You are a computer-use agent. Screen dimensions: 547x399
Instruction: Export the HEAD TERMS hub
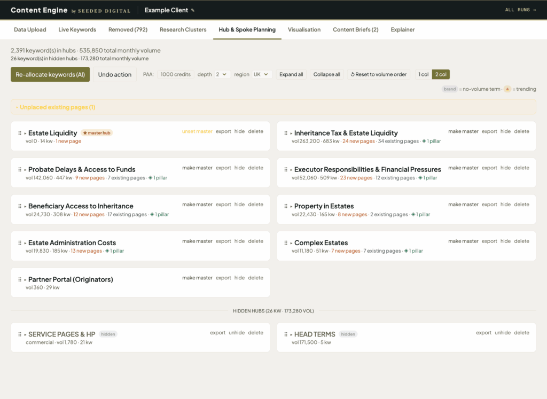(483, 333)
